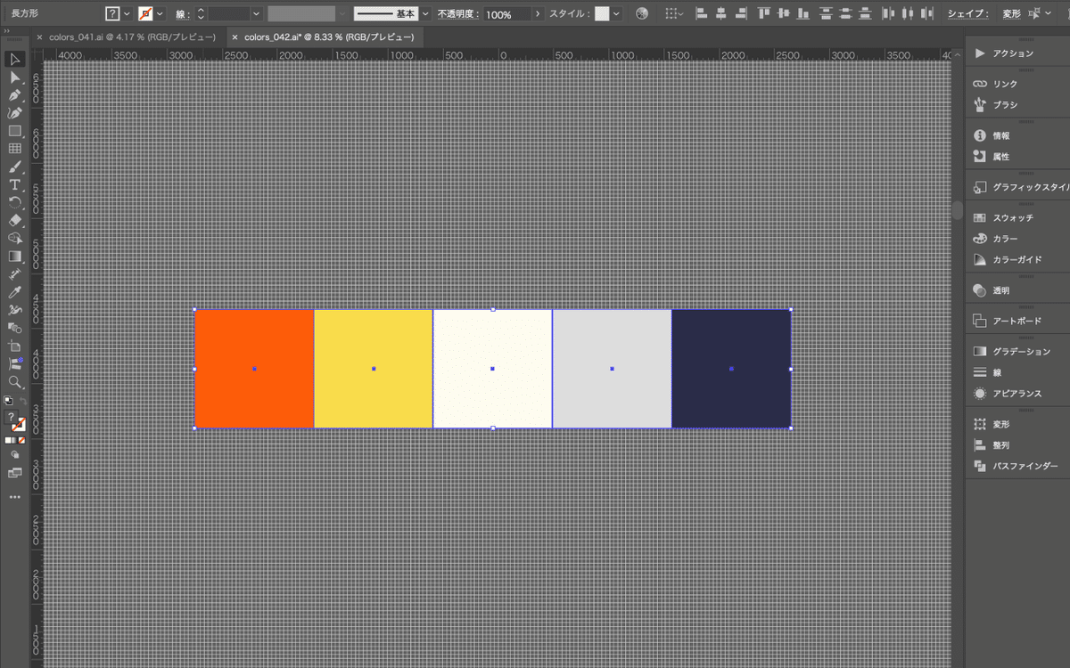Select the Gradient tool in toolbar
This screenshot has width=1070, height=668.
click(x=14, y=256)
